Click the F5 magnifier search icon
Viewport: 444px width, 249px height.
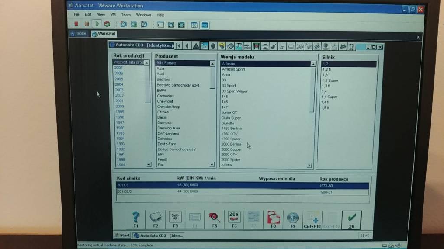click(x=214, y=220)
